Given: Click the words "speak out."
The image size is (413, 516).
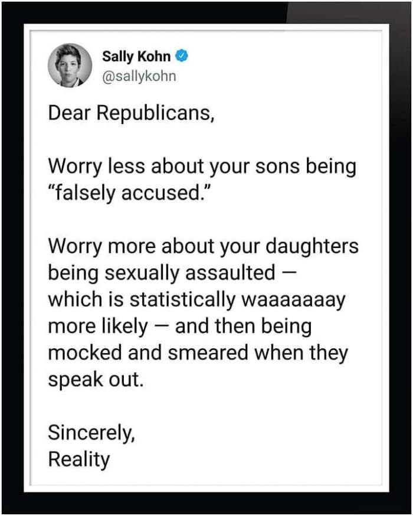Looking at the screenshot, I should tap(96, 379).
